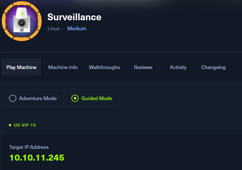The width and height of the screenshot is (242, 170).
Task: Show the Changelog tab
Action: click(213, 67)
